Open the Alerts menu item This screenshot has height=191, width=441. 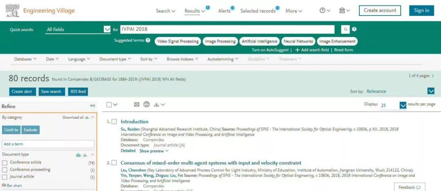(x=224, y=11)
